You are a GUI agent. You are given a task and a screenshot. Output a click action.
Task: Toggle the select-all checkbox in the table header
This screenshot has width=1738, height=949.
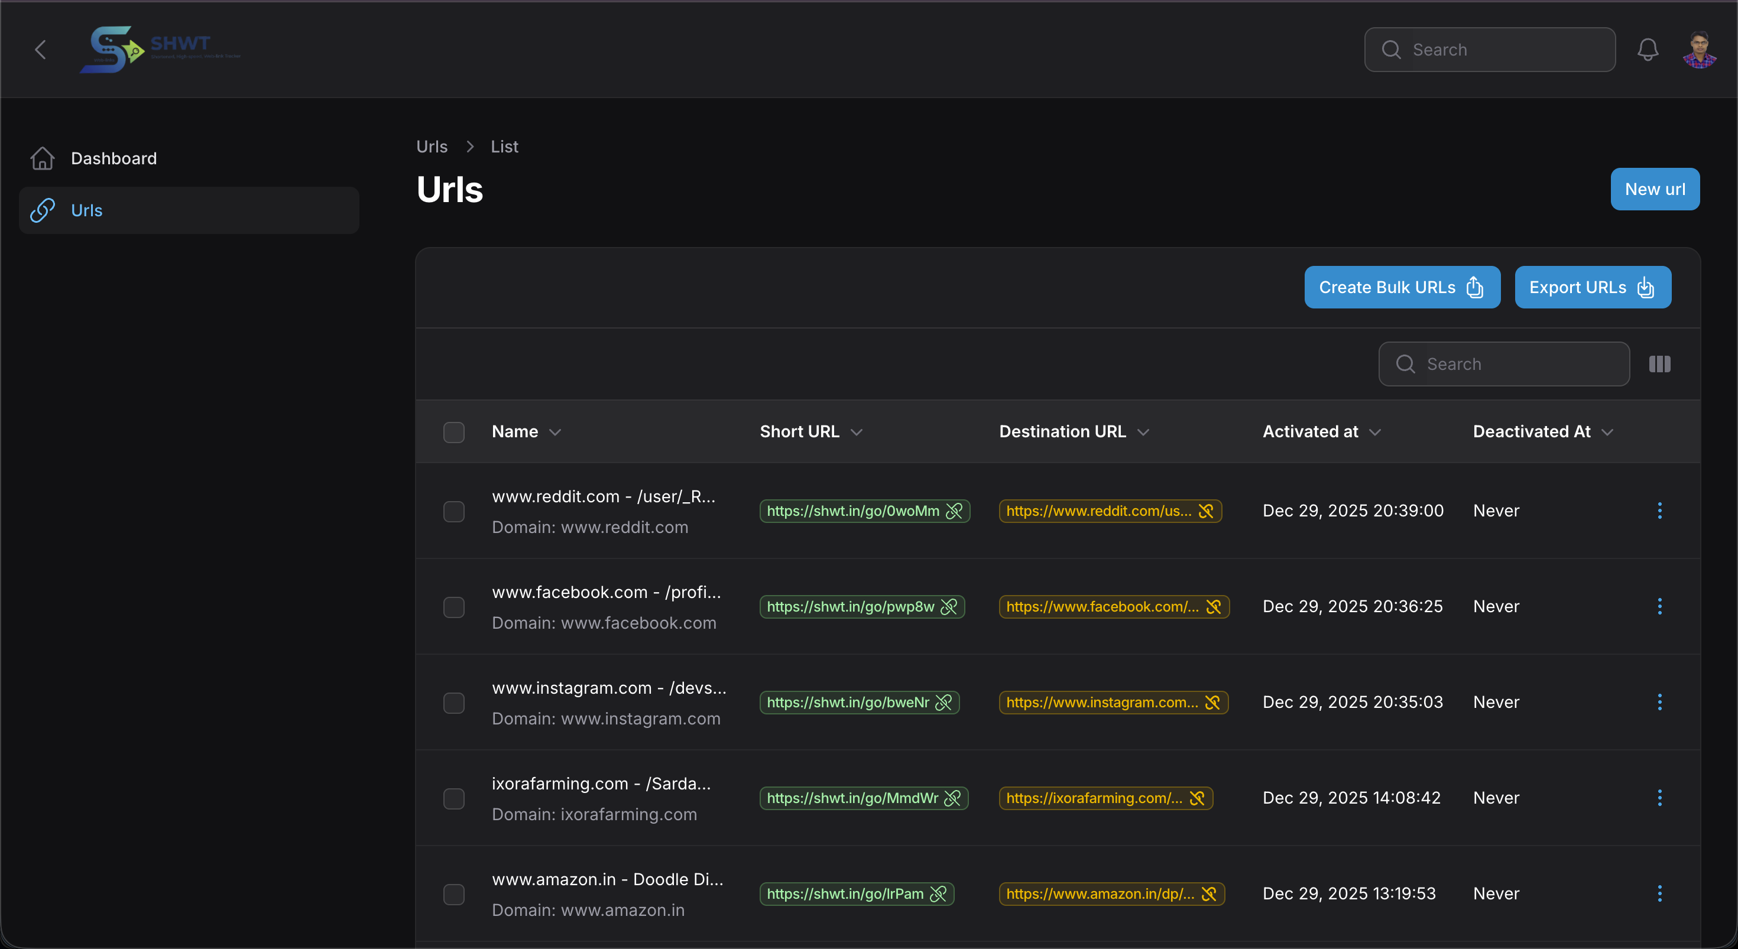pos(453,432)
